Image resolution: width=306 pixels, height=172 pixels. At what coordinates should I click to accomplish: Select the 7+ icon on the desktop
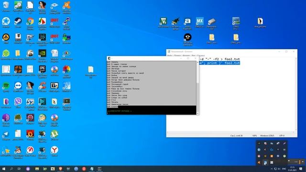click(x=55, y=87)
